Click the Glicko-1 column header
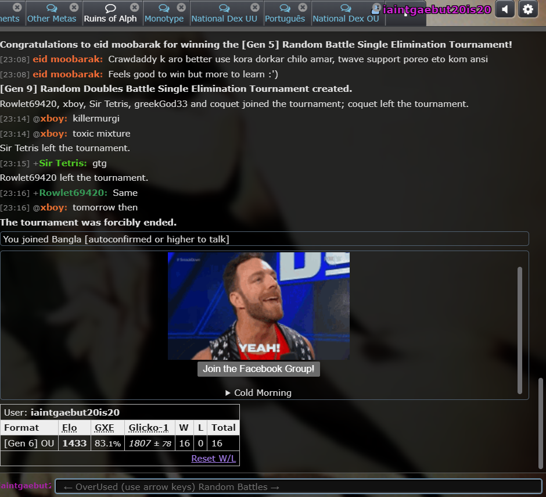Image resolution: width=546 pixels, height=497 pixels. (149, 428)
